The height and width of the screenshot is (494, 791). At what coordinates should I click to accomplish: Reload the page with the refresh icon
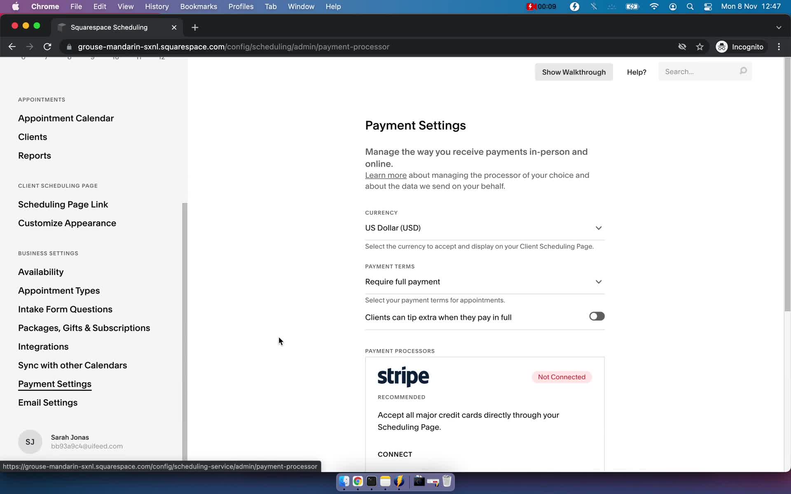pos(47,47)
